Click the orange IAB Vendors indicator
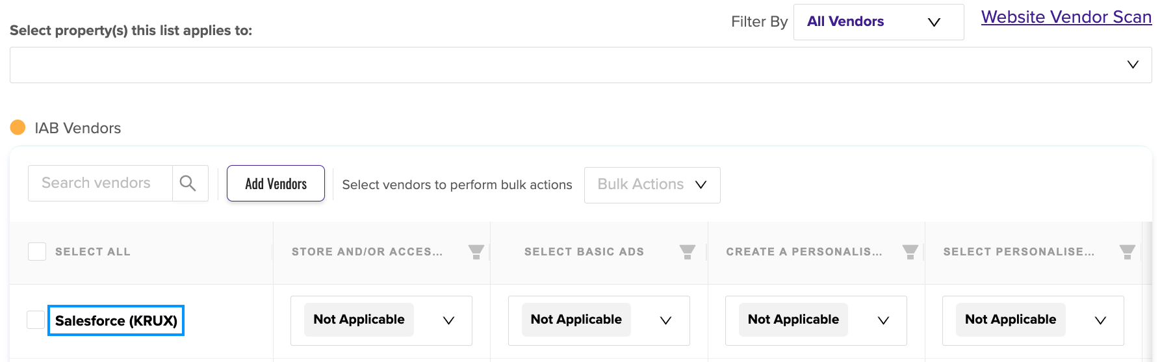This screenshot has width=1160, height=362. 18,127
